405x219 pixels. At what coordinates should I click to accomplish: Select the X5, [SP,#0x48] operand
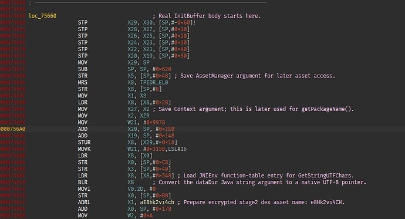point(149,76)
